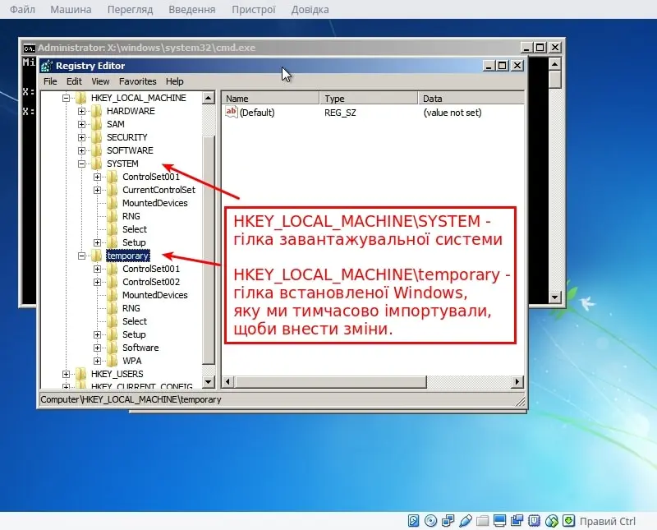Expand the WPA key
657x530 pixels.
97,361
